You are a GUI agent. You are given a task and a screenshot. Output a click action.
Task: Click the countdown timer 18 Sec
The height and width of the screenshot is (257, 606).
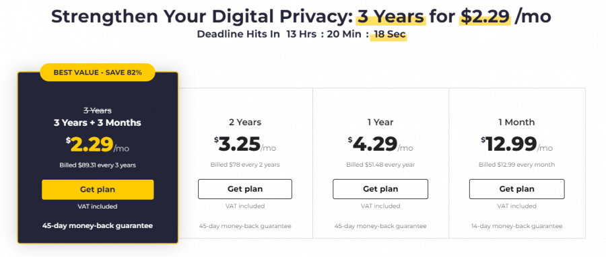[x=389, y=34]
